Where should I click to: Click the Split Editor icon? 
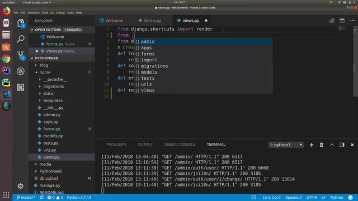[342, 21]
